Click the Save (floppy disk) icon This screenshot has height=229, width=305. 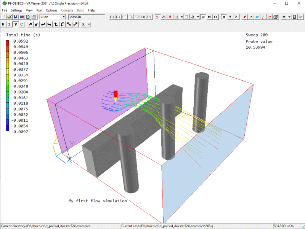tap(16, 17)
